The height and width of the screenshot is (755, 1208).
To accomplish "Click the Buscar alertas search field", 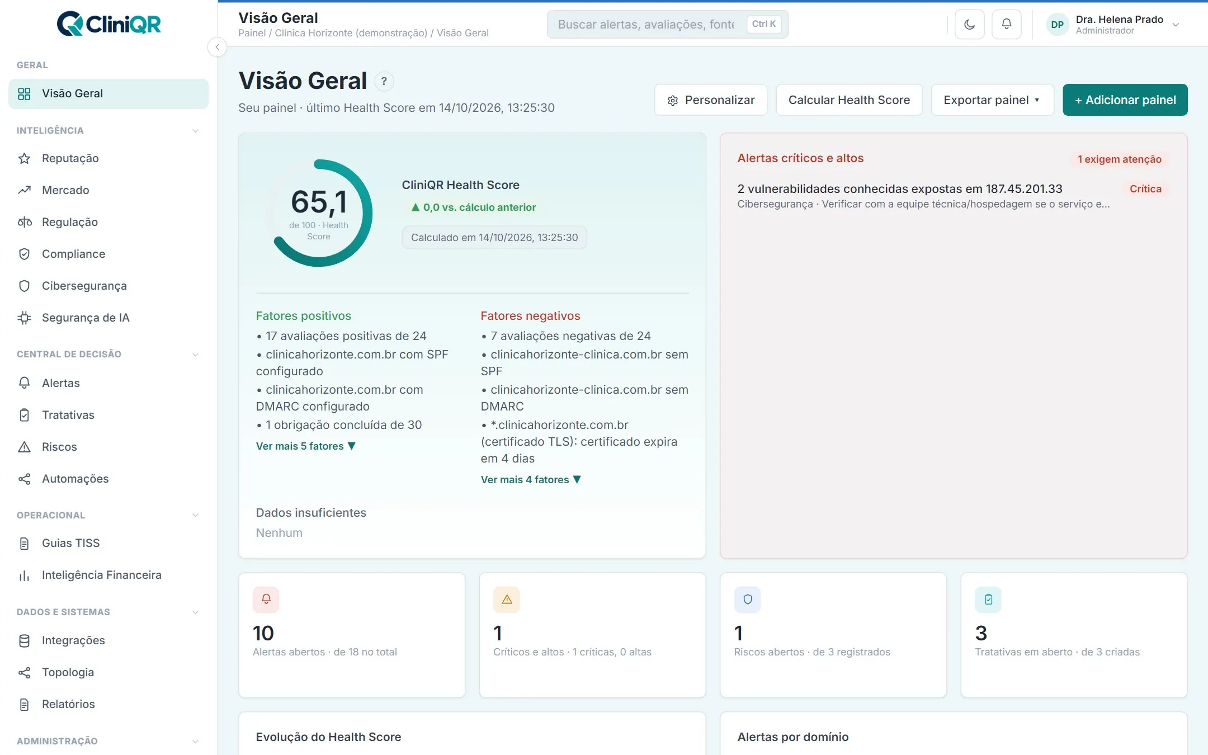I will (667, 24).
